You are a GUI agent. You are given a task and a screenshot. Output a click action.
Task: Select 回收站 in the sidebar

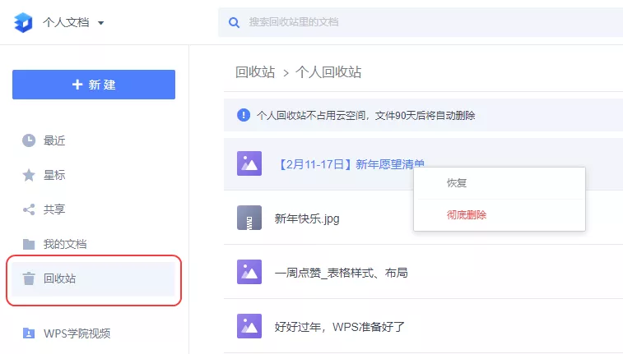(93, 278)
